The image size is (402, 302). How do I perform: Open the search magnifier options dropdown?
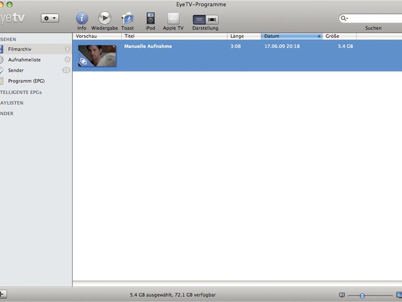[x=344, y=18]
